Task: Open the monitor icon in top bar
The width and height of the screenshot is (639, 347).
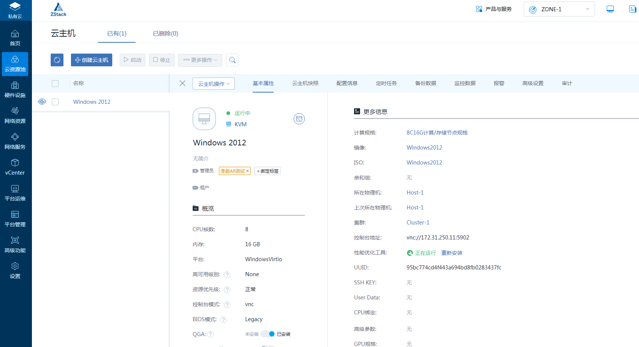Action: [x=610, y=9]
